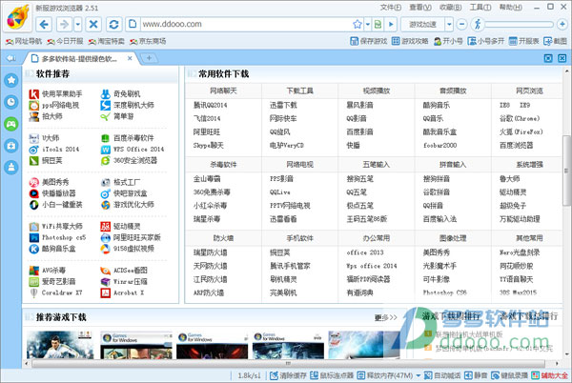The width and height of the screenshot is (572, 383).
Task: Open the 工具(T) menu
Action: pos(480,8)
